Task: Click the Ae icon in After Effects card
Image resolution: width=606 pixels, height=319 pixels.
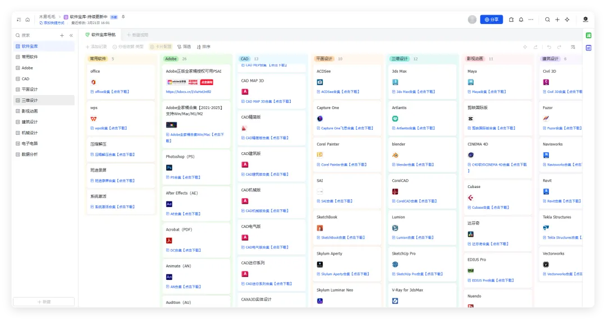Action: click(x=169, y=204)
